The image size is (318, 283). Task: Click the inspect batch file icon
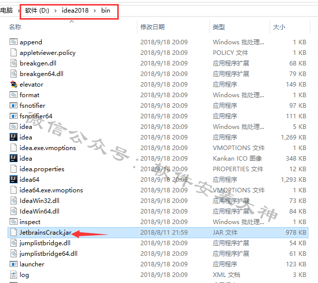click(14, 222)
